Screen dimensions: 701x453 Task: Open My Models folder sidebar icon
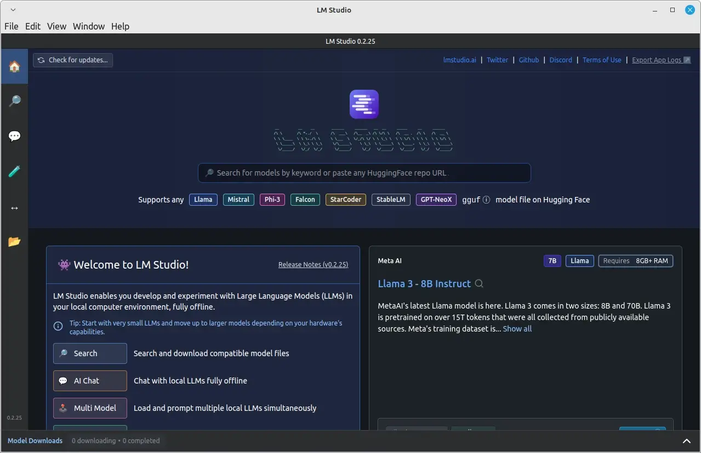click(14, 241)
